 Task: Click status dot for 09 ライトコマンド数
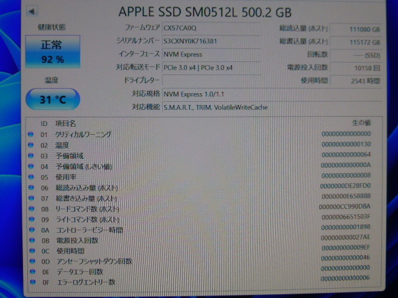(x=32, y=219)
